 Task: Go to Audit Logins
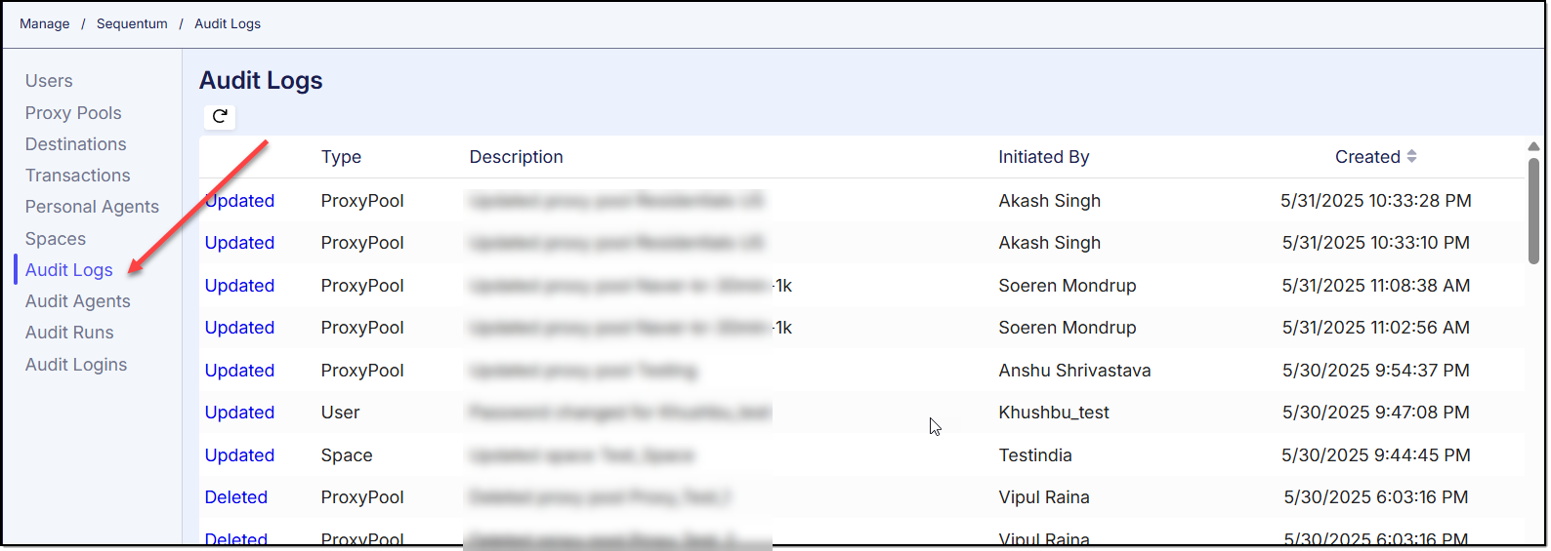[76, 365]
